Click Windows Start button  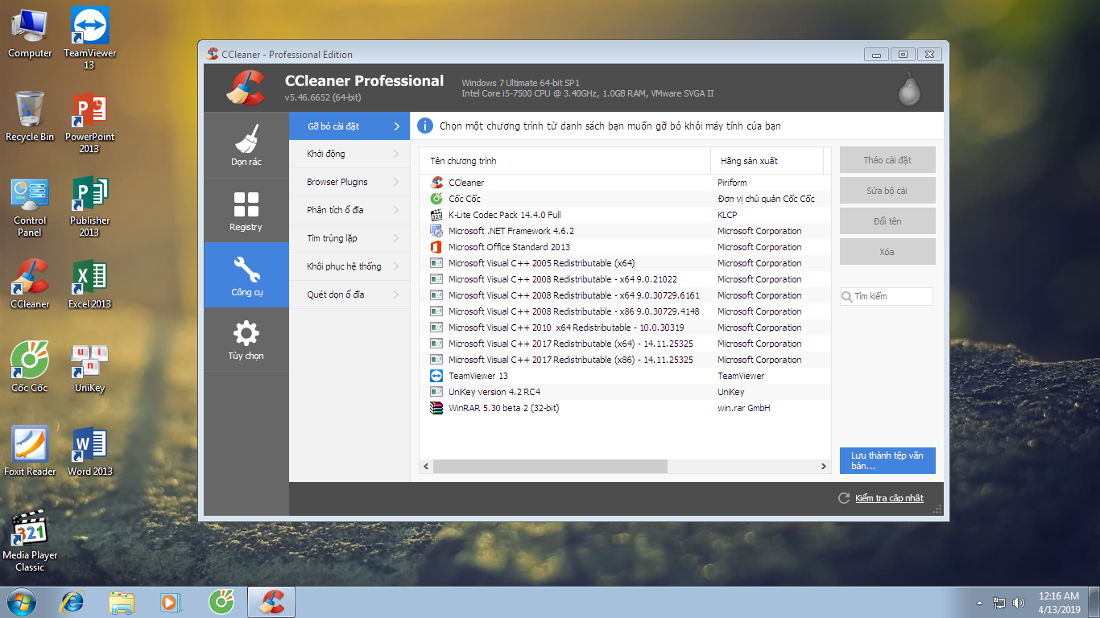point(22,602)
